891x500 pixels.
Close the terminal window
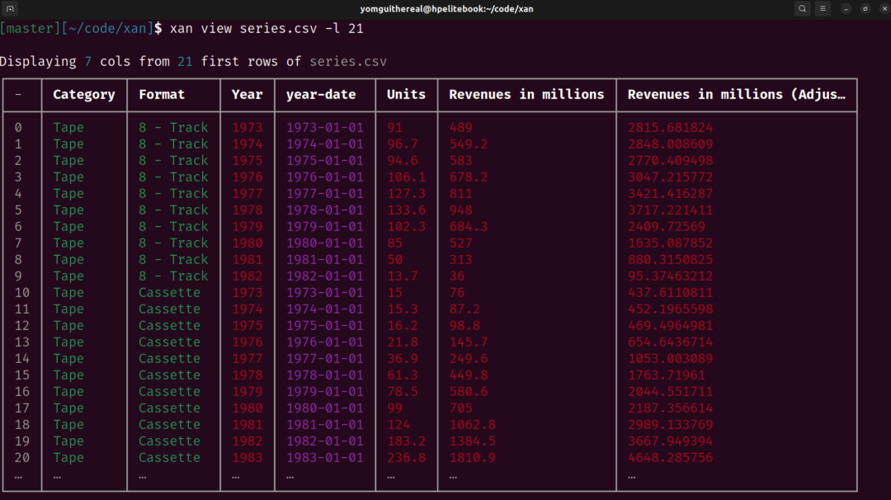pos(882,9)
